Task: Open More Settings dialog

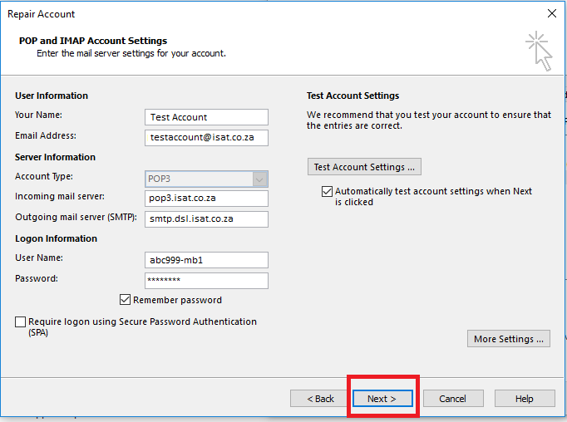Action: click(x=508, y=339)
